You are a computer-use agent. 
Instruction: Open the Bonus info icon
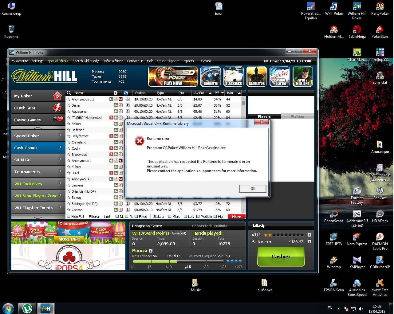click(x=151, y=251)
